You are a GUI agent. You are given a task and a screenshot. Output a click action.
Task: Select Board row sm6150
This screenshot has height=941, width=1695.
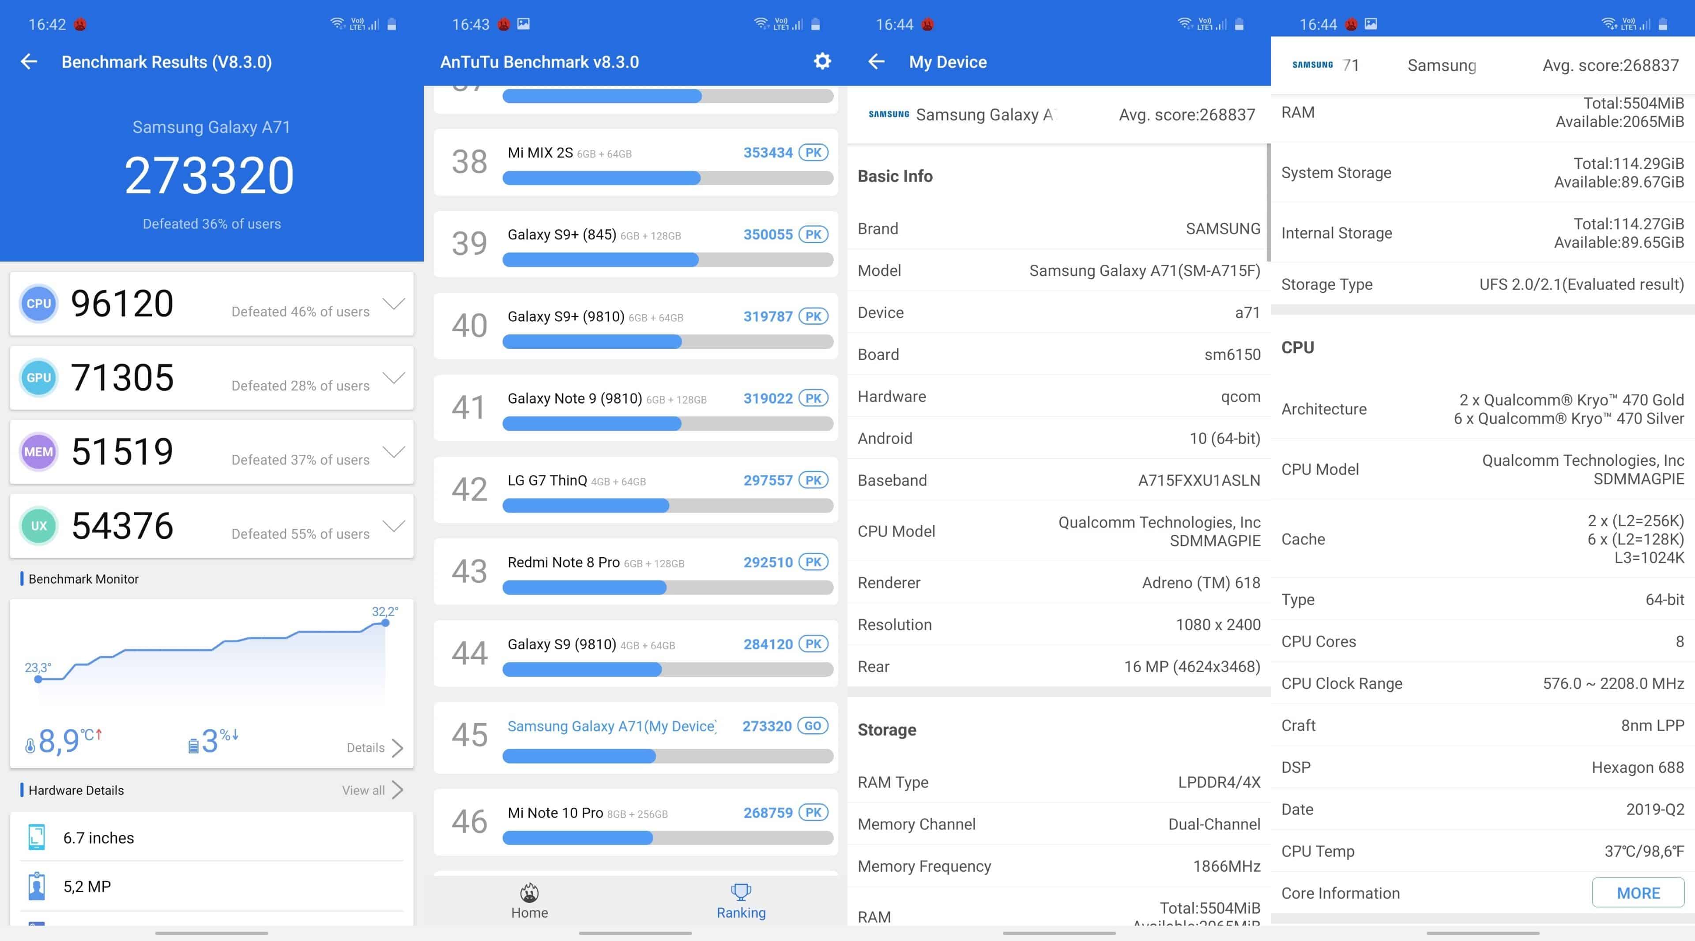(1059, 354)
